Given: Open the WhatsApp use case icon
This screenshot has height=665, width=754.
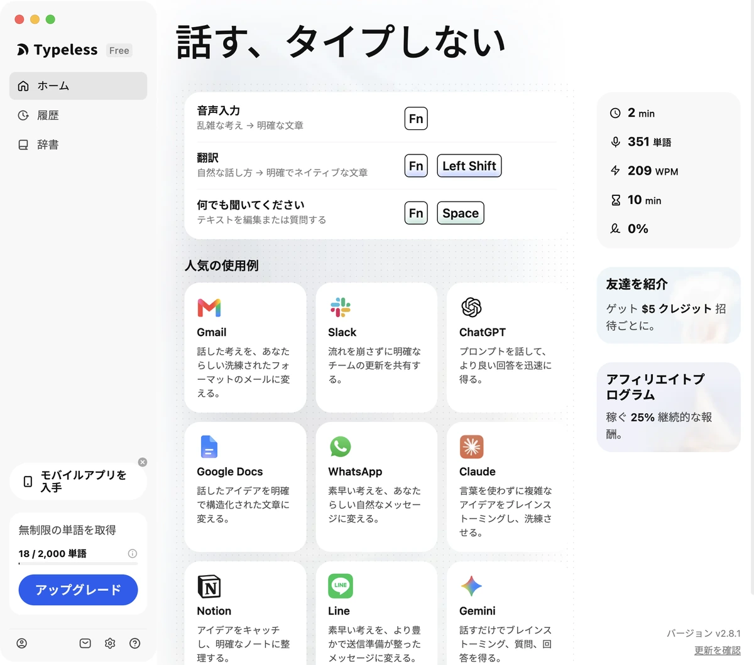Looking at the screenshot, I should [341, 447].
